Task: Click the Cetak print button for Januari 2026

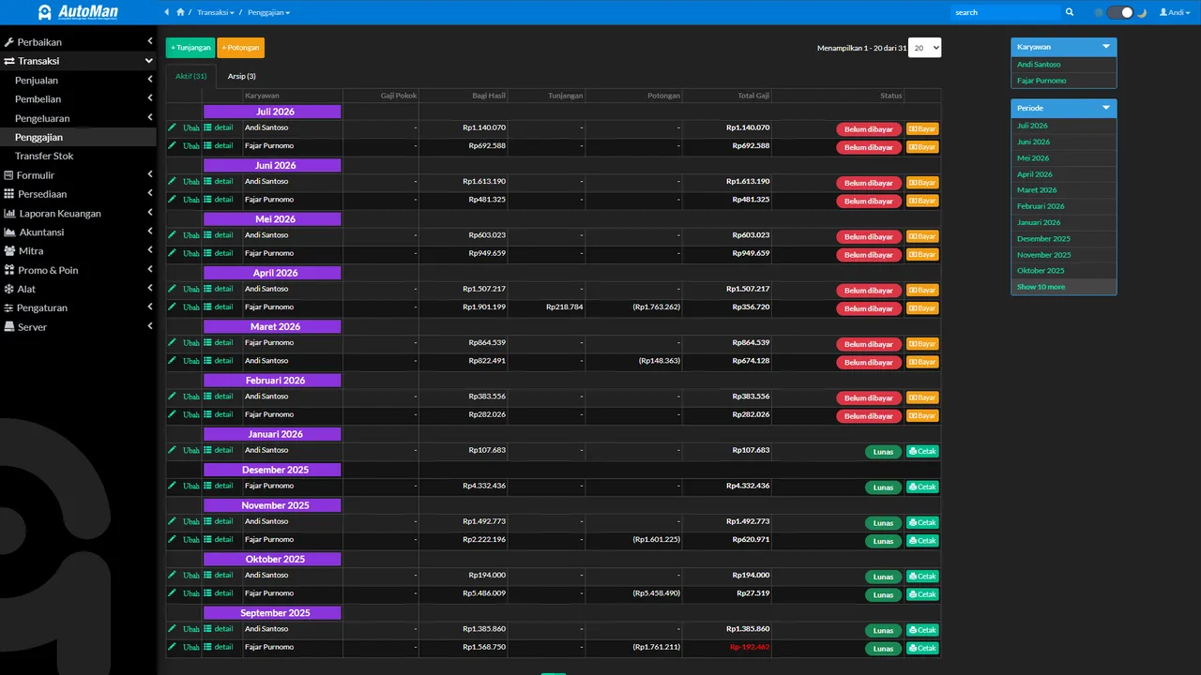Action: [922, 451]
